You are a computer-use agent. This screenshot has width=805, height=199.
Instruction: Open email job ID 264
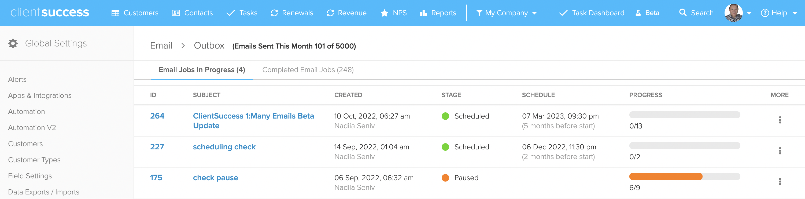click(157, 116)
